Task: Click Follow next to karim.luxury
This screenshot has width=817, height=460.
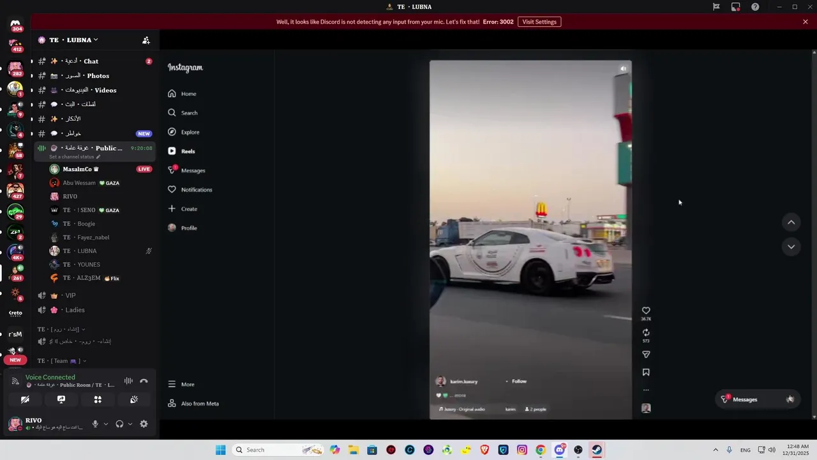Action: 519,381
